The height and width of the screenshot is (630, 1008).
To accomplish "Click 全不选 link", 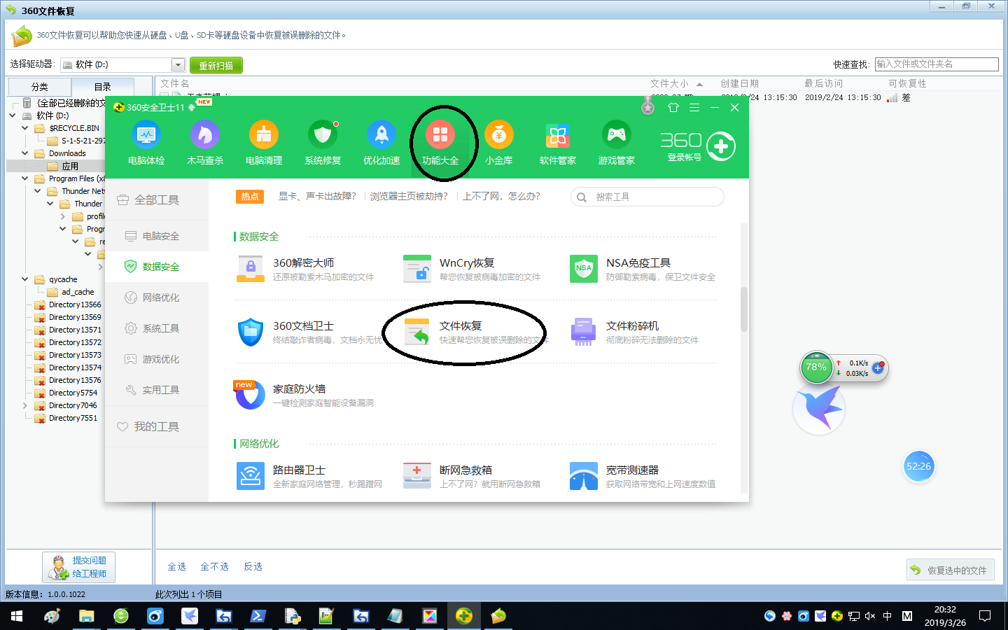I will pyautogui.click(x=214, y=566).
